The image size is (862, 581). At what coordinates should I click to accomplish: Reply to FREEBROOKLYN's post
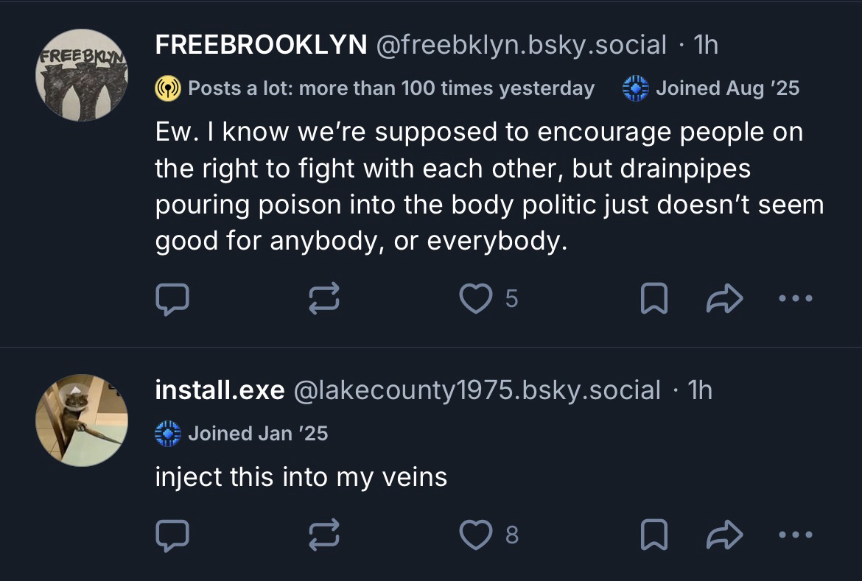click(172, 299)
